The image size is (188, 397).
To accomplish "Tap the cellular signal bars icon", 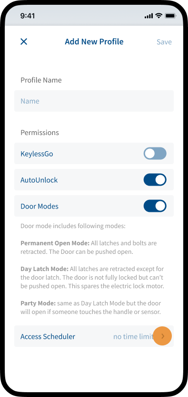I will click(149, 16).
